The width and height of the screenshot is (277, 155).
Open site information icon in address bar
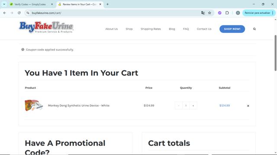(x=28, y=13)
